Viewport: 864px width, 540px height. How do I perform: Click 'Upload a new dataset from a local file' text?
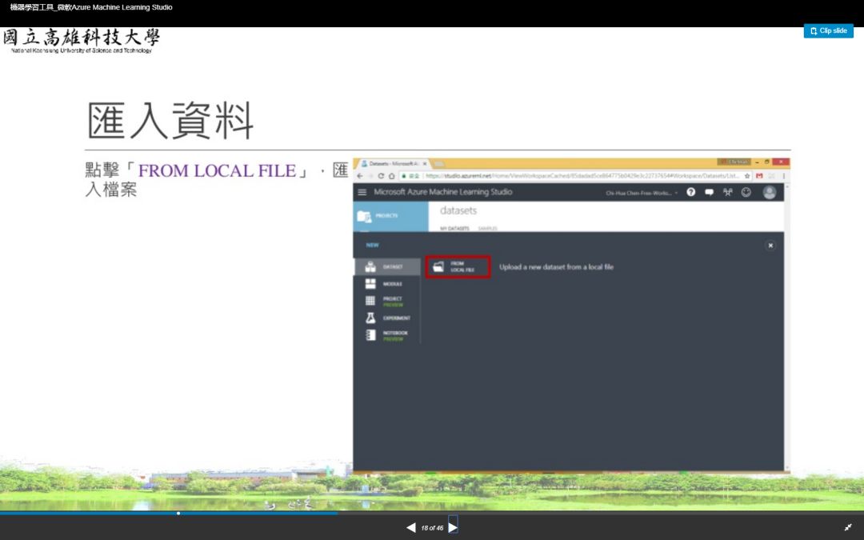tap(556, 266)
